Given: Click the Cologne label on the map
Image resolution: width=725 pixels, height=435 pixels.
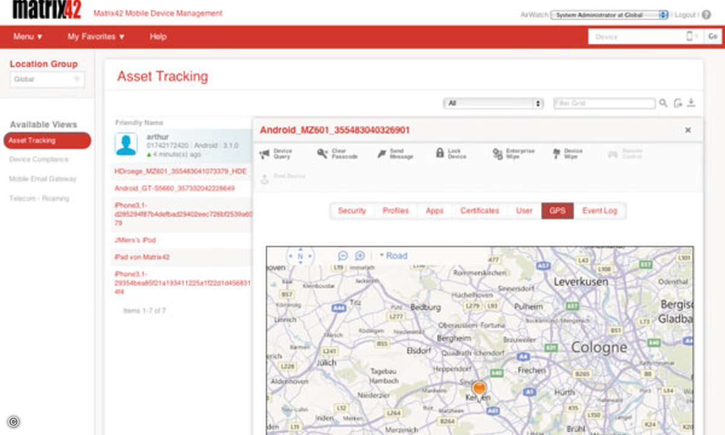Looking at the screenshot, I should pyautogui.click(x=599, y=347).
